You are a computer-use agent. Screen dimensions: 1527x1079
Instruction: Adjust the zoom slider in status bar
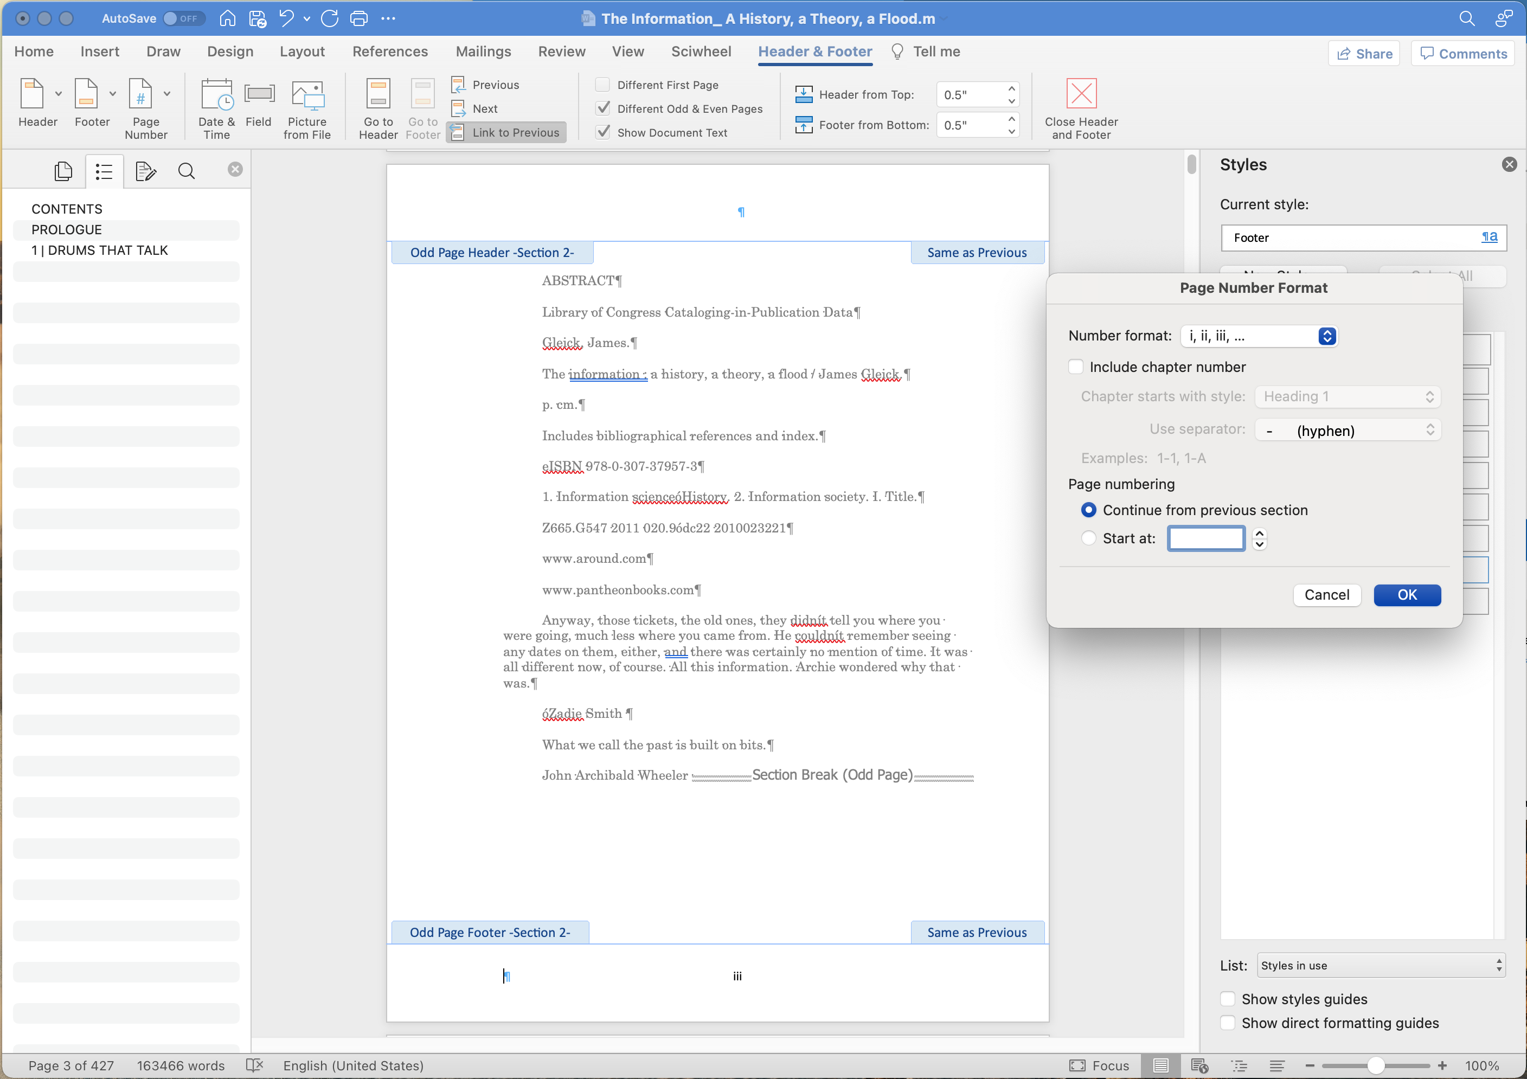pos(1375,1065)
